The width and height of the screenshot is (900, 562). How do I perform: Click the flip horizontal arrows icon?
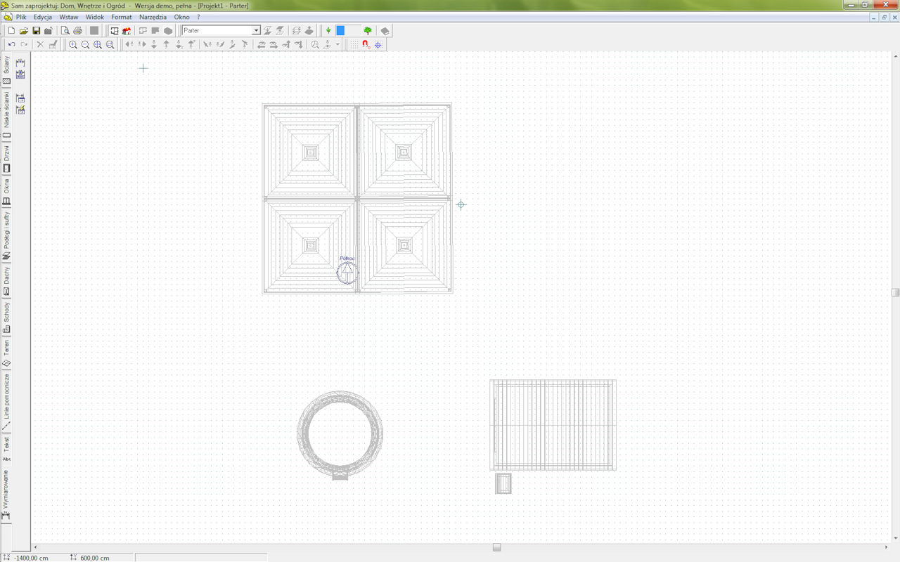click(x=129, y=44)
